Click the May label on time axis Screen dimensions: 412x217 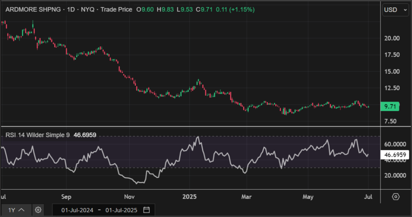[308, 197]
